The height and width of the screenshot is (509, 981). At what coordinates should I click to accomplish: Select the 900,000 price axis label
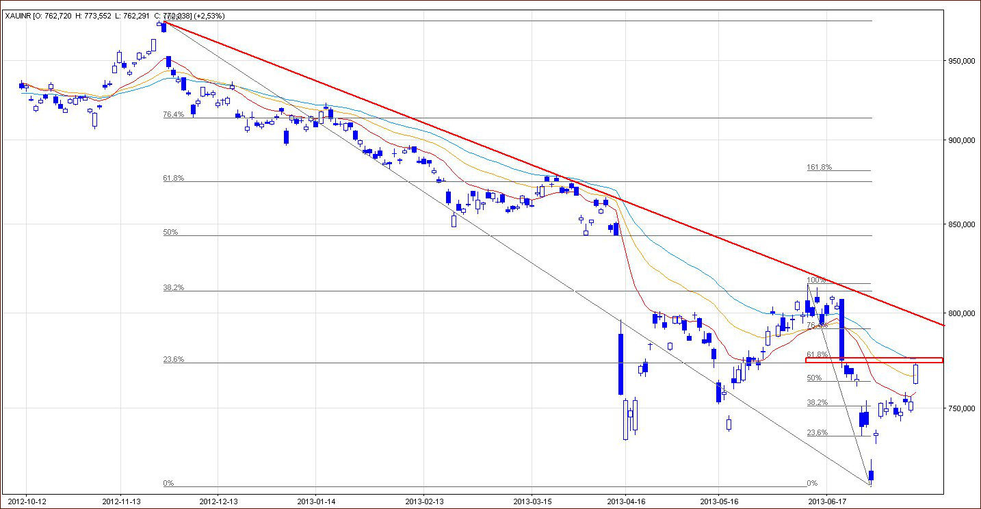click(x=960, y=140)
